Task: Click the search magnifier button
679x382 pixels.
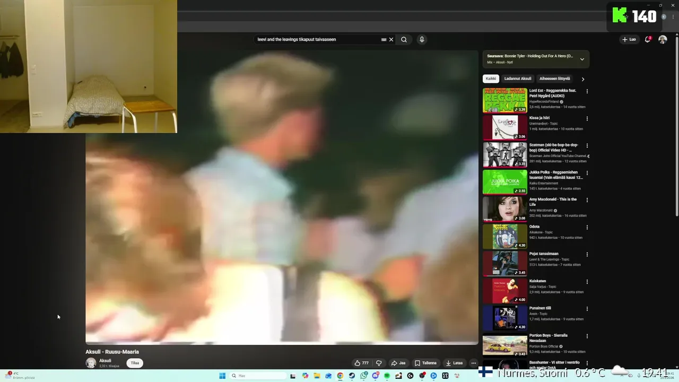Action: click(x=404, y=39)
